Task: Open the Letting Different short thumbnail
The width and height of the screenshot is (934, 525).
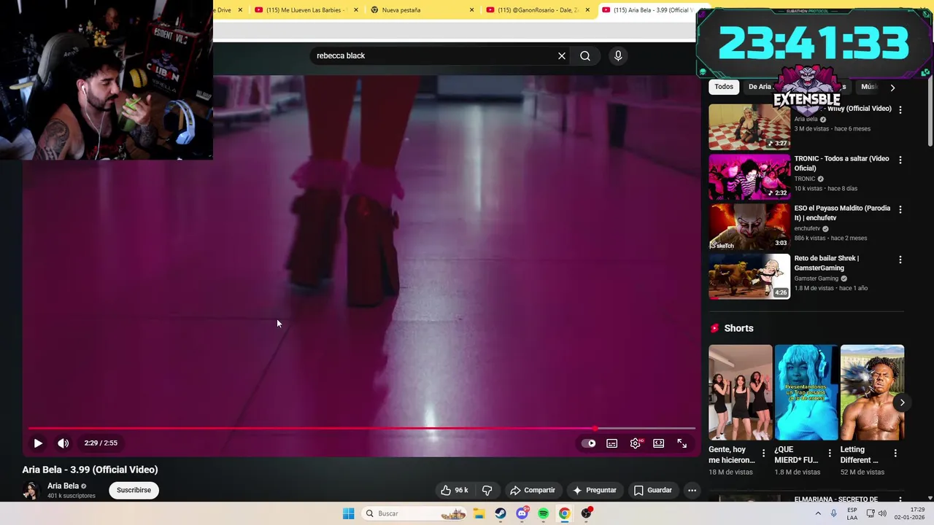Action: (872, 392)
